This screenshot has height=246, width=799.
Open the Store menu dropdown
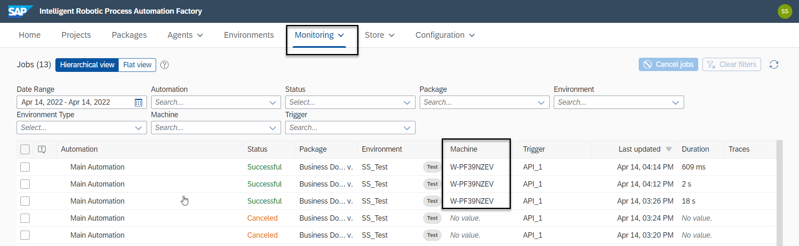pyautogui.click(x=379, y=35)
